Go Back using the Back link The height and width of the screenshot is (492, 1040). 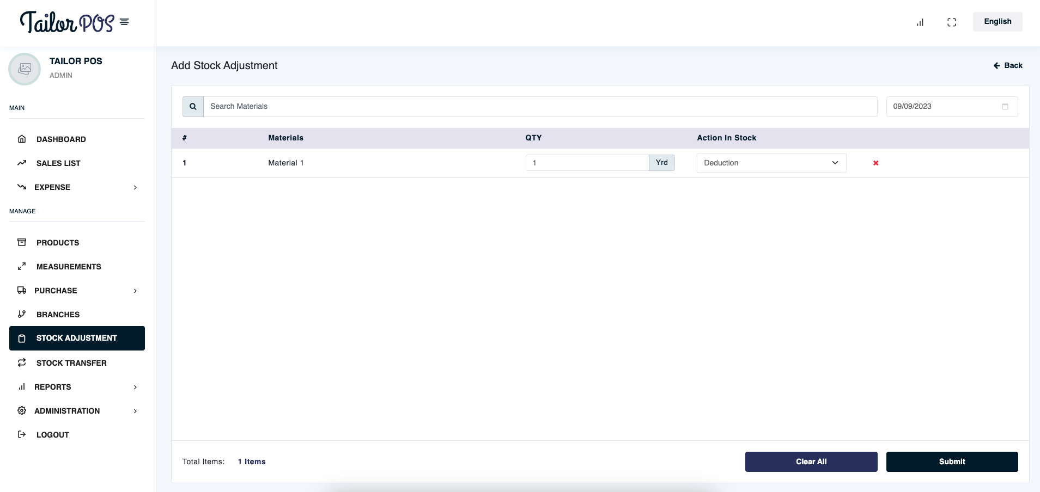tap(1008, 65)
